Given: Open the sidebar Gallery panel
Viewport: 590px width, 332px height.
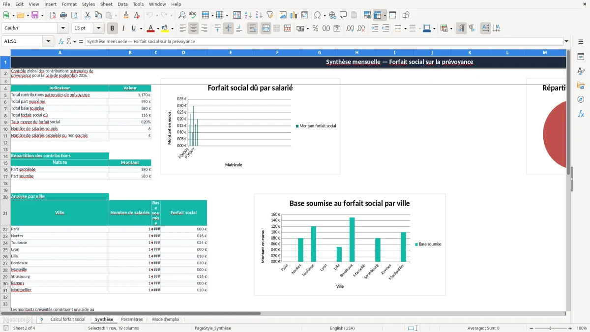Looking at the screenshot, I should coord(581,85).
